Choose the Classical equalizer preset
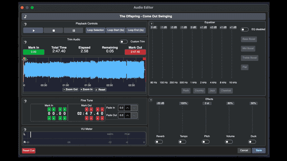 click(x=226, y=90)
